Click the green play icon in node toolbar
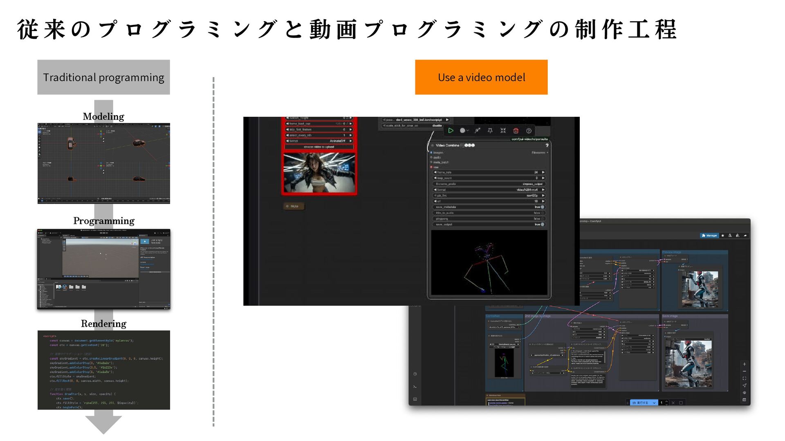Viewport: 785px width, 441px height. pyautogui.click(x=451, y=131)
